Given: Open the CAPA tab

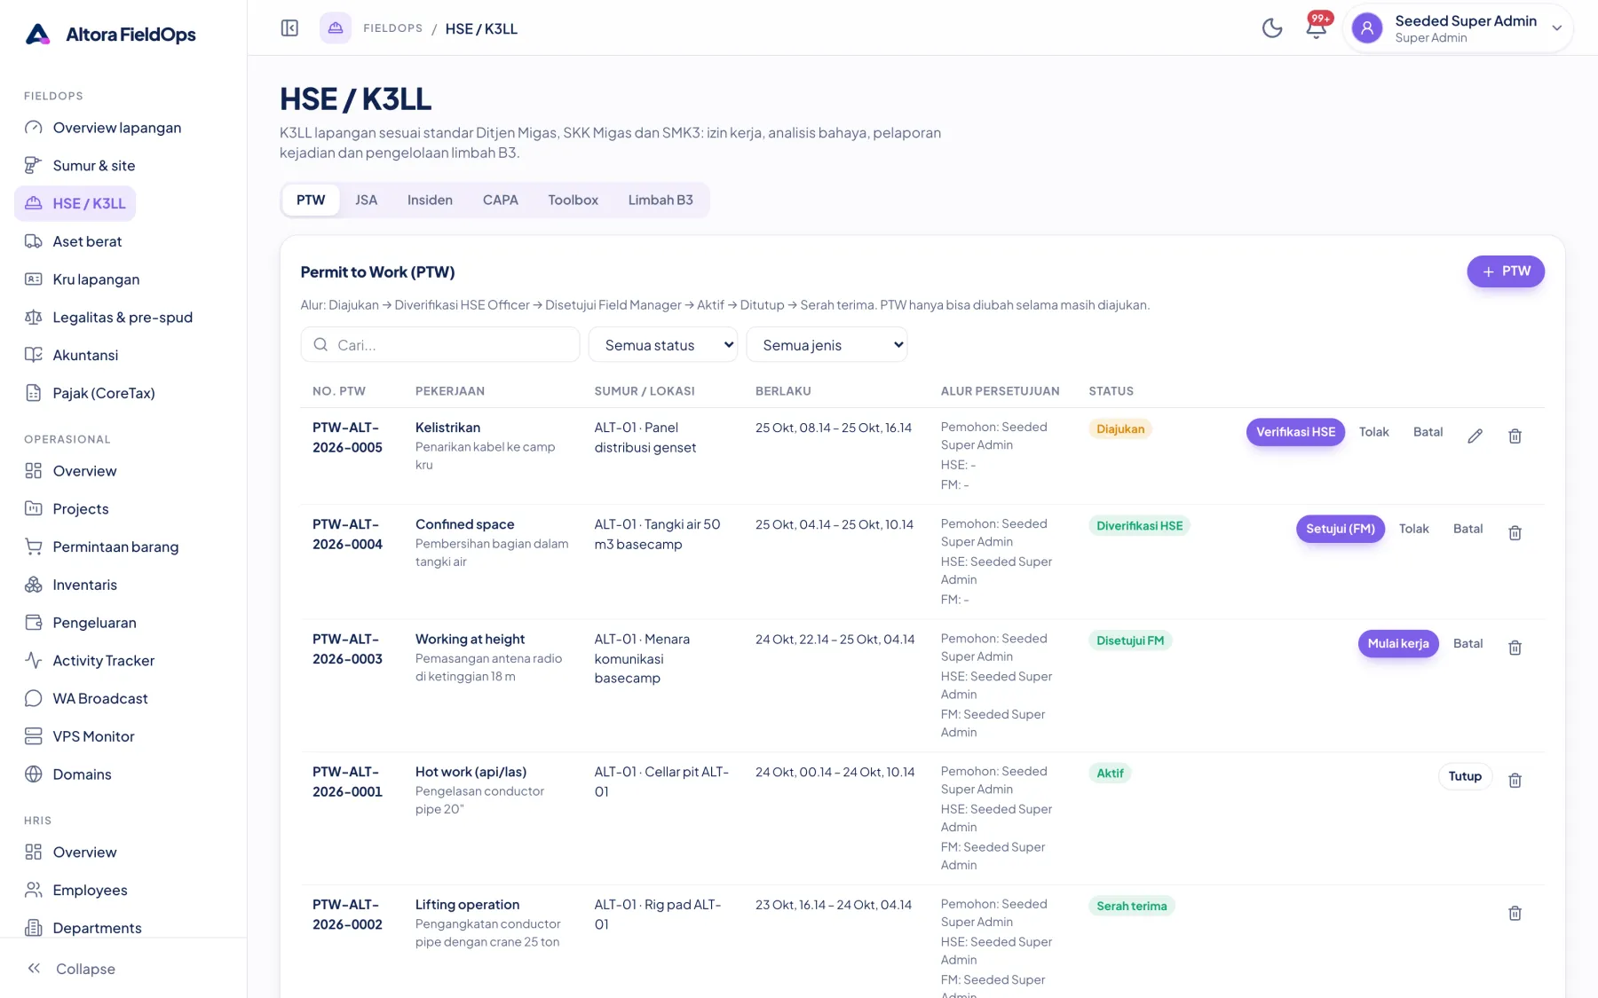Looking at the screenshot, I should coord(500,200).
